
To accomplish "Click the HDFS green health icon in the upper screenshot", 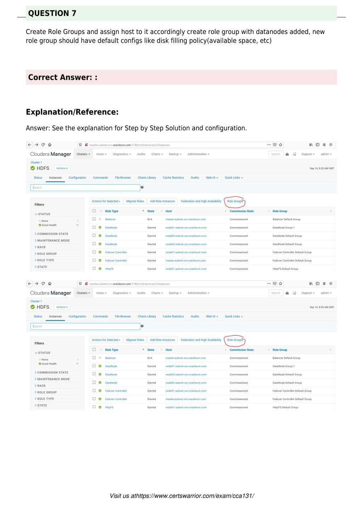I will tap(33, 168).
